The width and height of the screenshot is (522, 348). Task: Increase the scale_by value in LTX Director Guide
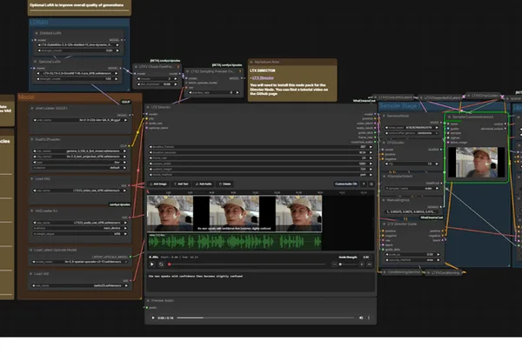[x=438, y=254]
